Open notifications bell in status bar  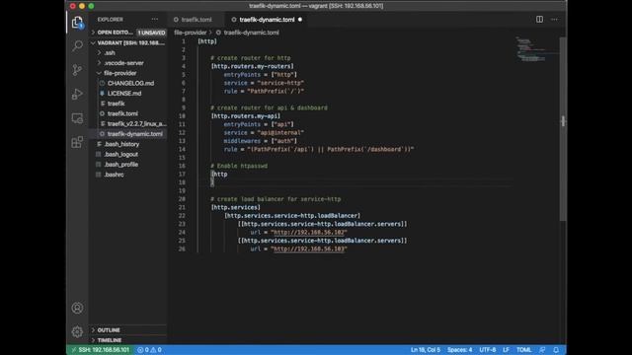point(556,350)
